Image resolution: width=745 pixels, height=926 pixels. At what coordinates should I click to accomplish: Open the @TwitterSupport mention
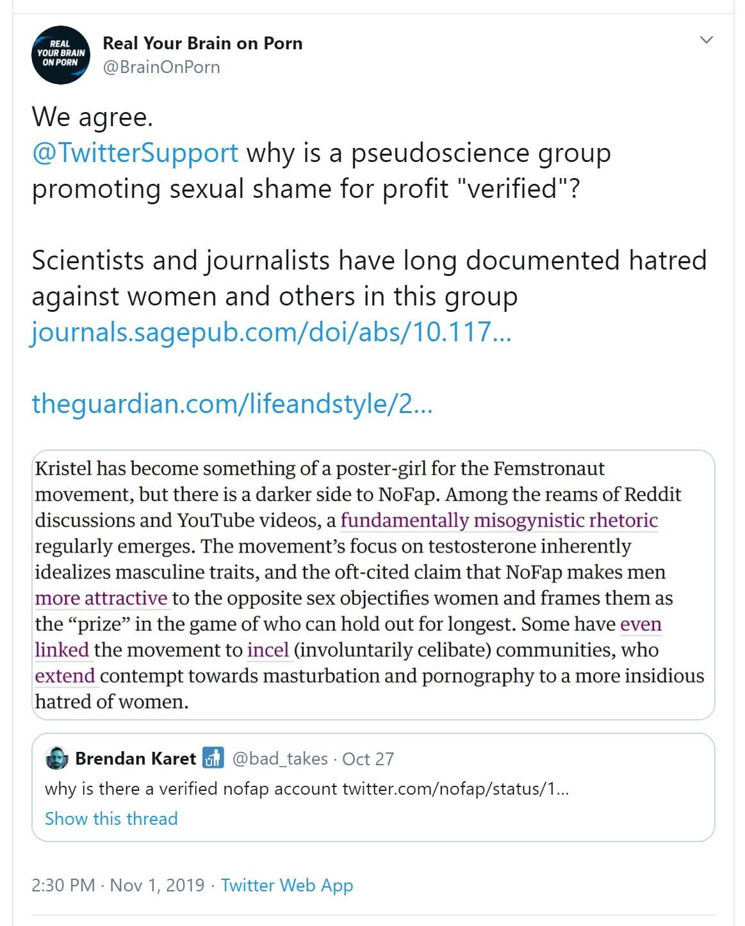coord(135,153)
